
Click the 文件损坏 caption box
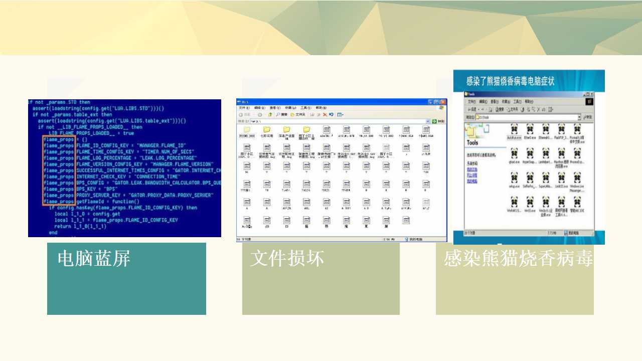(321, 279)
